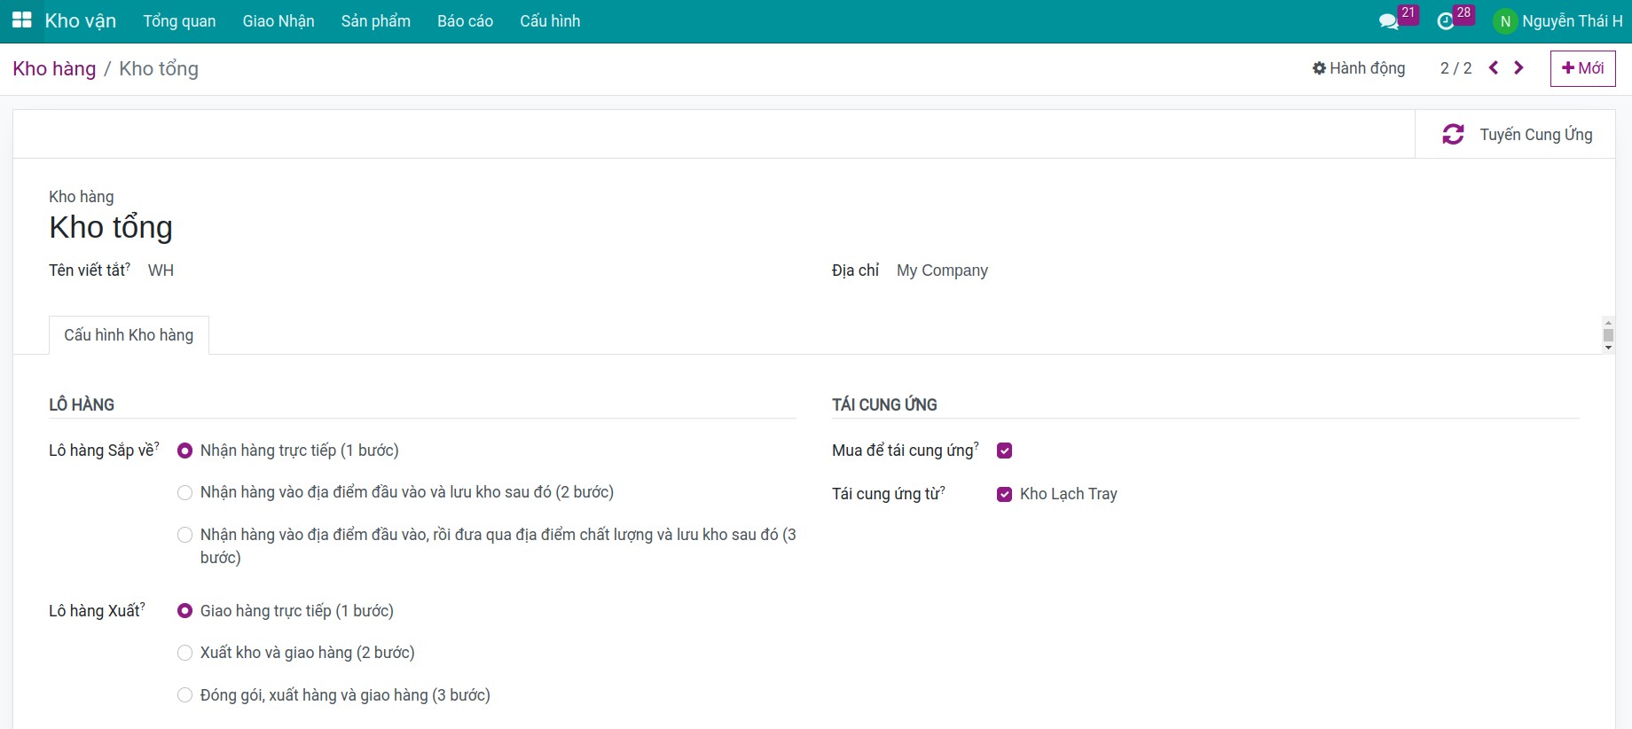Image resolution: width=1632 pixels, height=729 pixels.
Task: Go to next record with right arrow
Action: click(x=1518, y=68)
